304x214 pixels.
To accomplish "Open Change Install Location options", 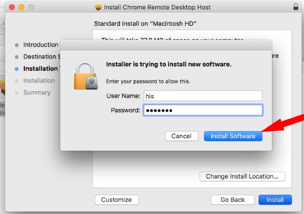I will [x=242, y=176].
